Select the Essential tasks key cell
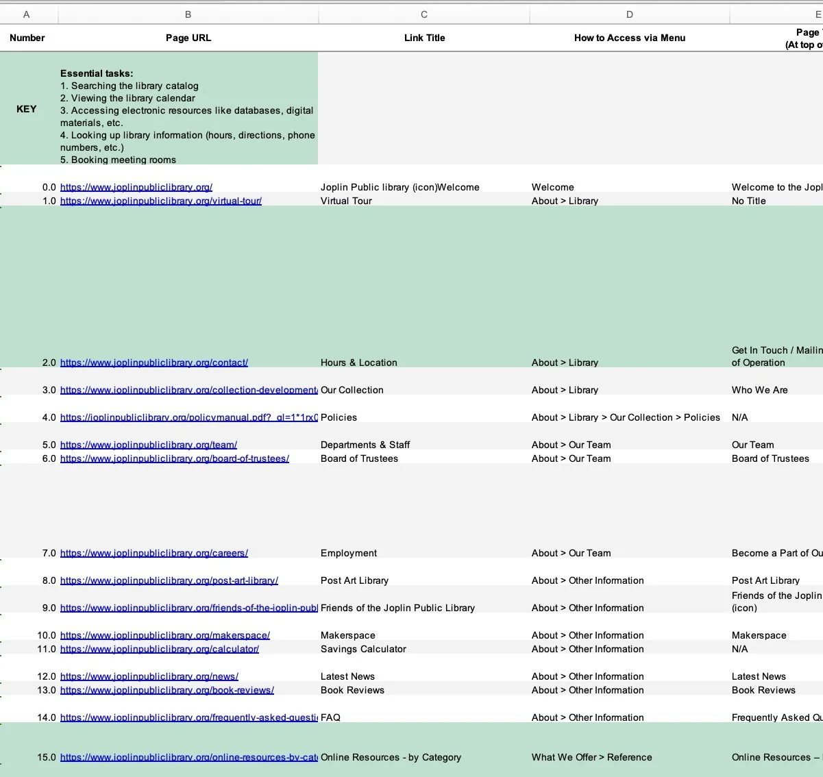Screen dimensions: 823x777 188,109
